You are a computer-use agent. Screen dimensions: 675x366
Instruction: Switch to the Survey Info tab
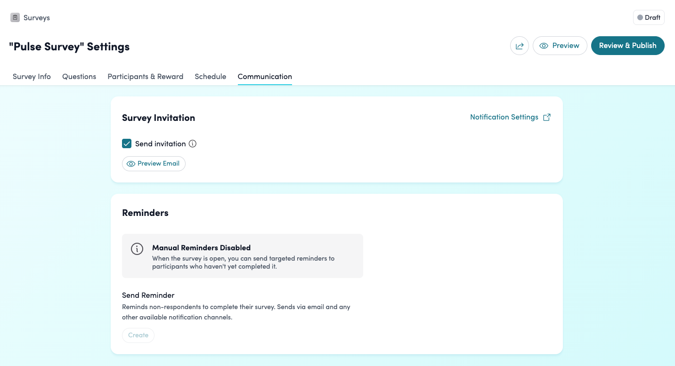tap(32, 77)
